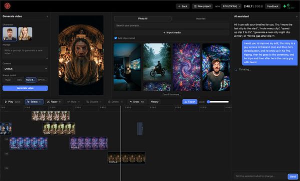This screenshot has width=300, height=181.
Task: Select the small blue clip at second track left edge
Action: coord(5,129)
